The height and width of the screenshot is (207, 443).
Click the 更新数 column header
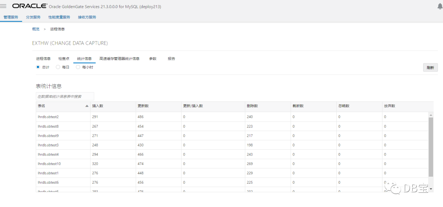158,107
